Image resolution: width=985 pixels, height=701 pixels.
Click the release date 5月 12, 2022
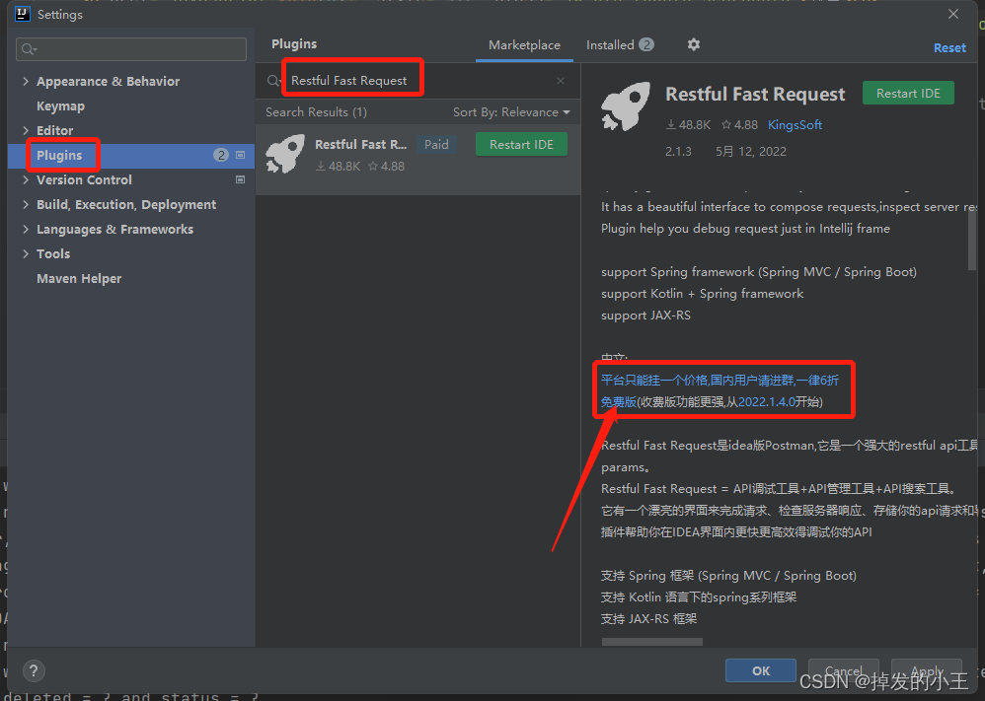(751, 151)
